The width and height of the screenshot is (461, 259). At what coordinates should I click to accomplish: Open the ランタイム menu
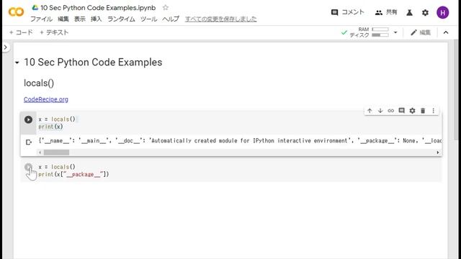point(121,19)
